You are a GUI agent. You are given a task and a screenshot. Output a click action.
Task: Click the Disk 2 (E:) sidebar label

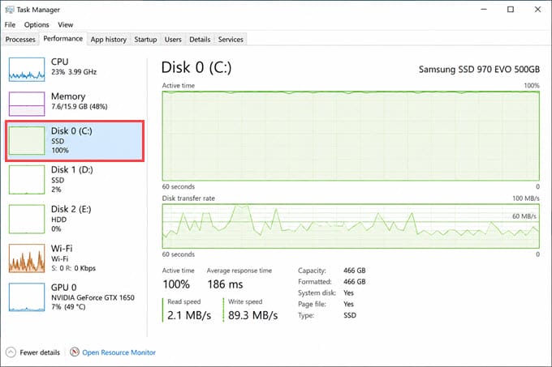[71, 209]
